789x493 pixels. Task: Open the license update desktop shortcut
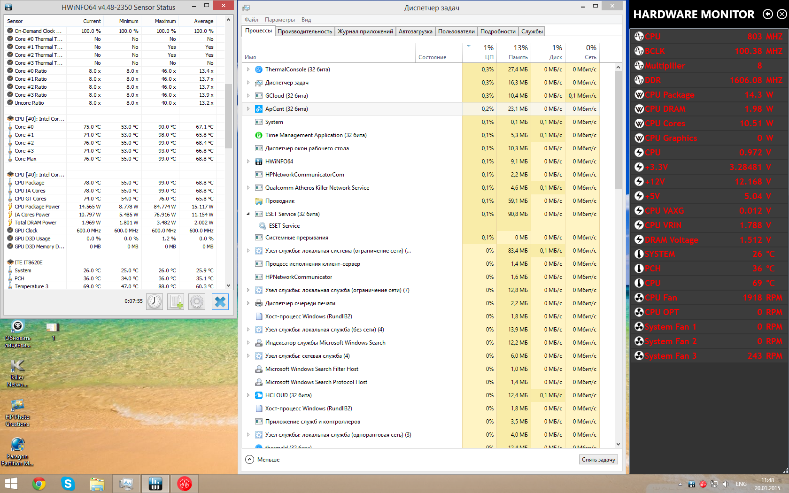click(x=17, y=334)
